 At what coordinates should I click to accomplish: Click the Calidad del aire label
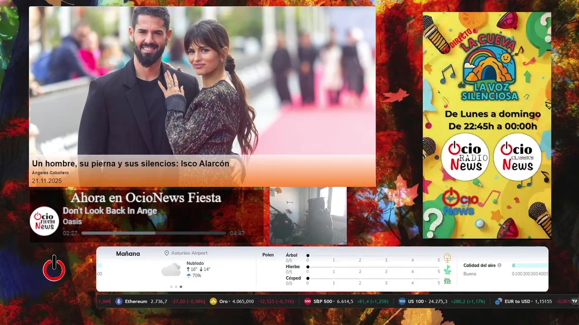(x=479, y=265)
